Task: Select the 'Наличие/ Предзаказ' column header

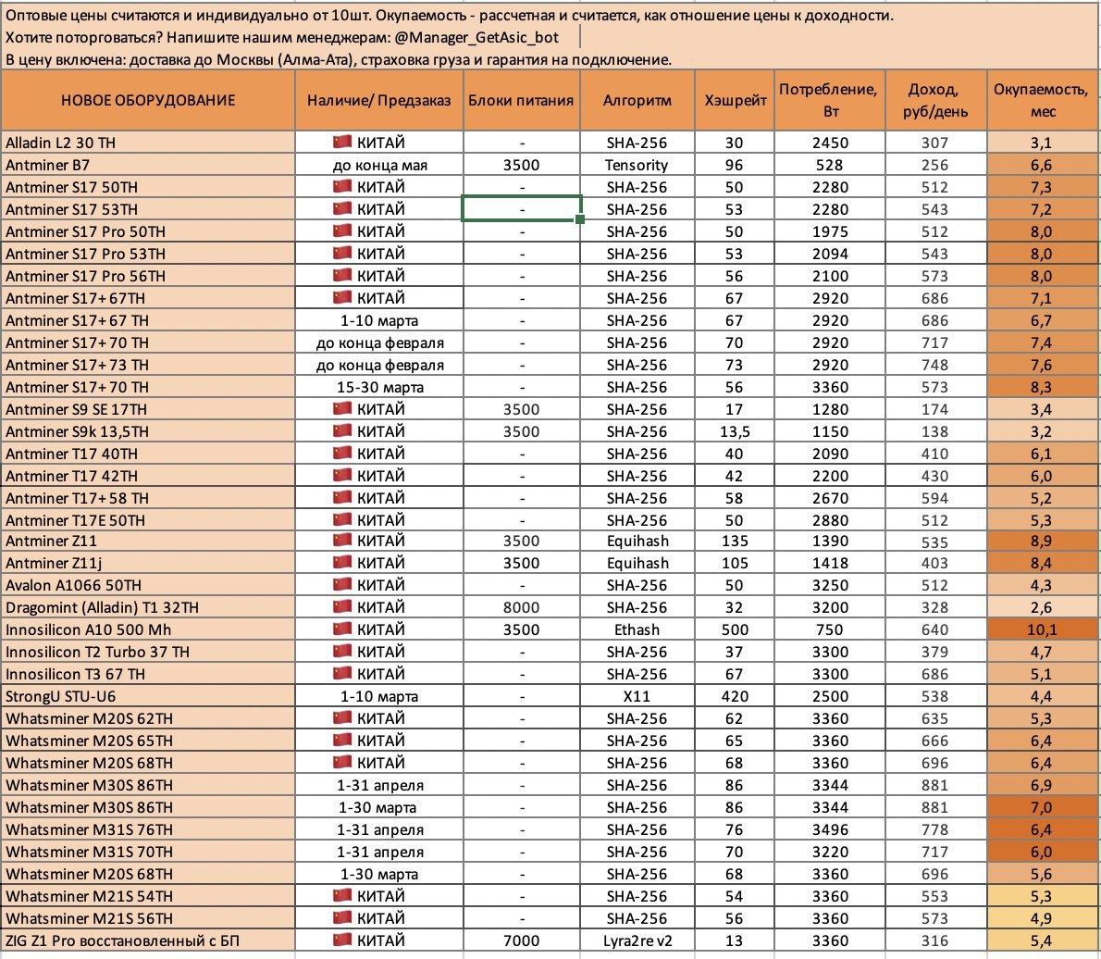Action: click(379, 100)
